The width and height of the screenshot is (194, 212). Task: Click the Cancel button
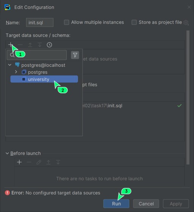tap(146, 204)
